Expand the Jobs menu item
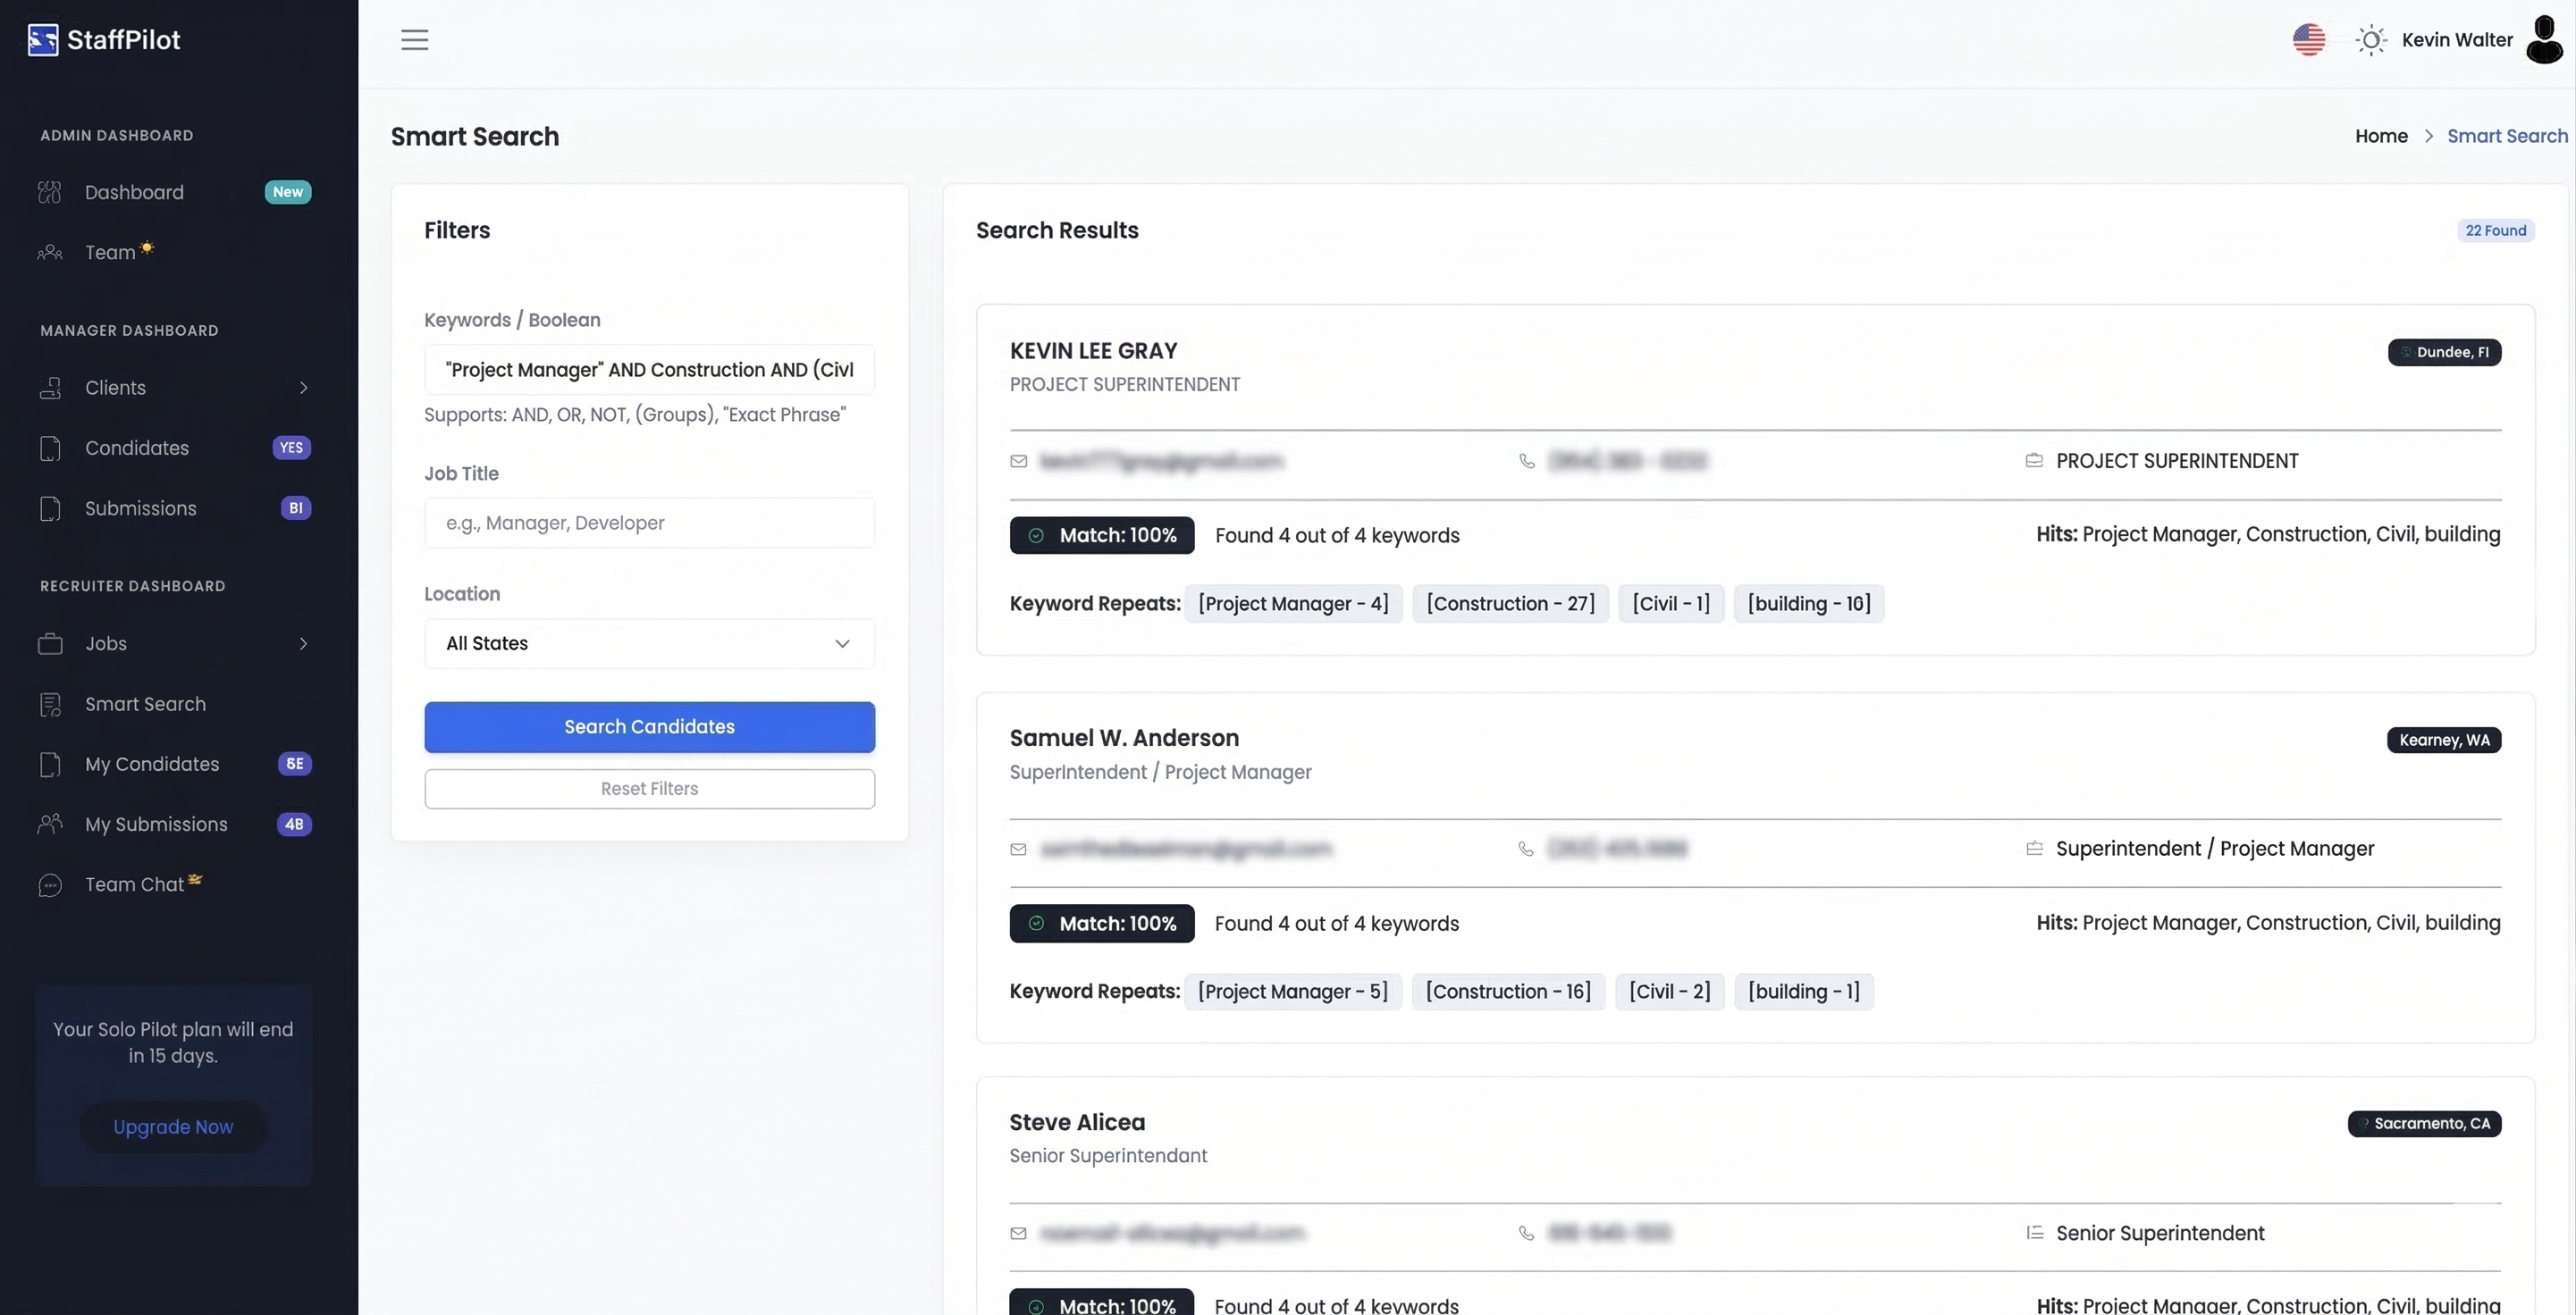Screen dimensions: 2576x1315 (304, 643)
